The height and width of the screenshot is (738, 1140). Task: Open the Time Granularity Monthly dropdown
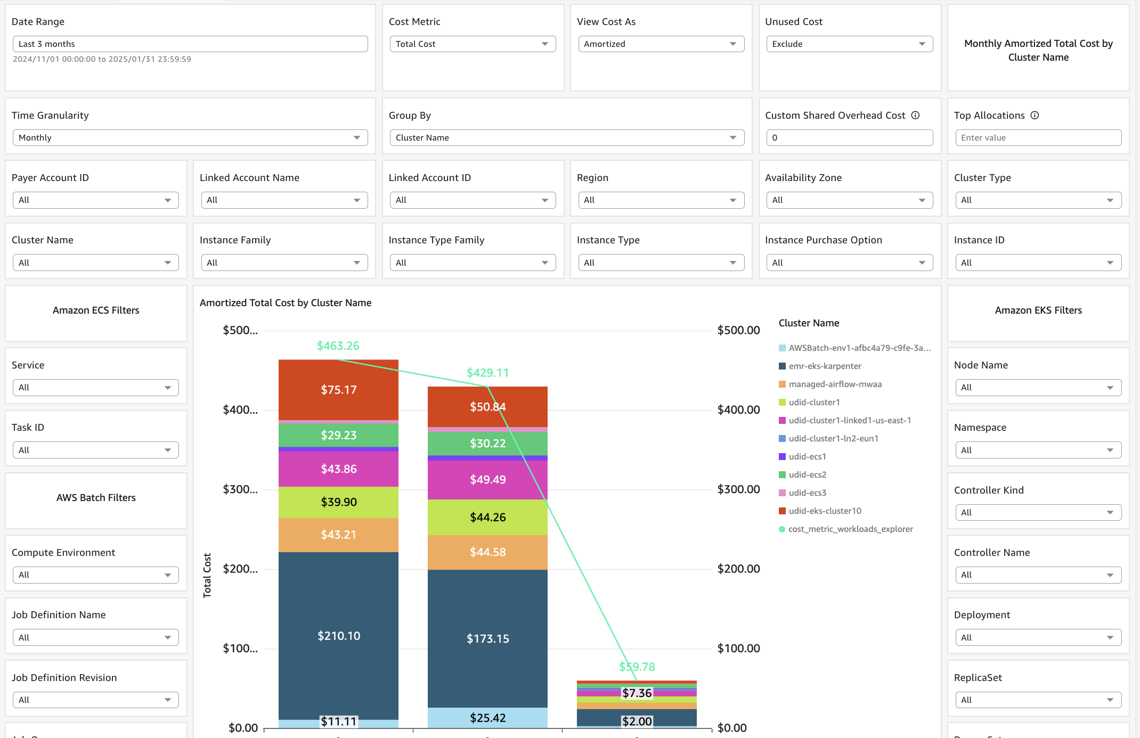(x=190, y=138)
